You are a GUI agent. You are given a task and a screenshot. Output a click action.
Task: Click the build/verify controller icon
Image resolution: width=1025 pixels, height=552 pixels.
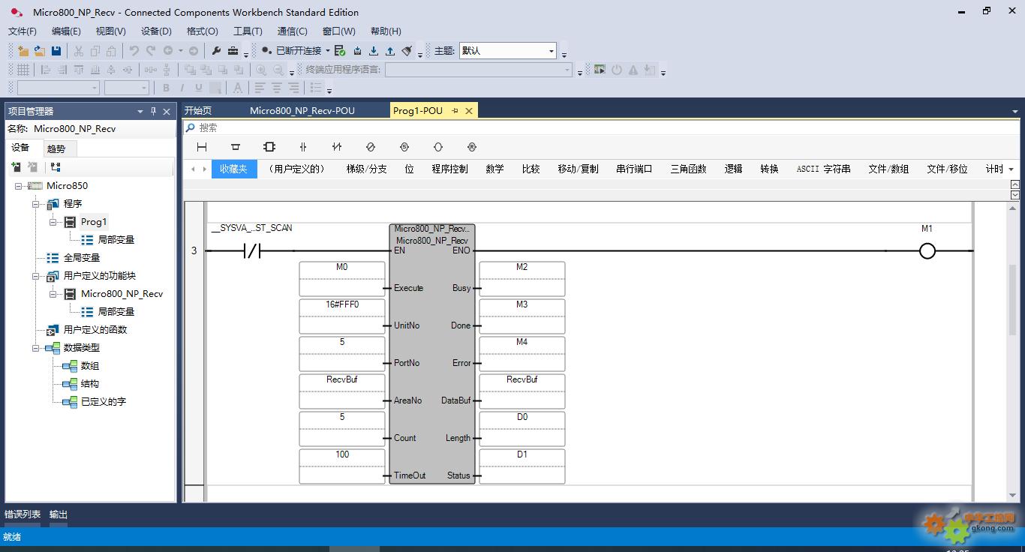[340, 51]
